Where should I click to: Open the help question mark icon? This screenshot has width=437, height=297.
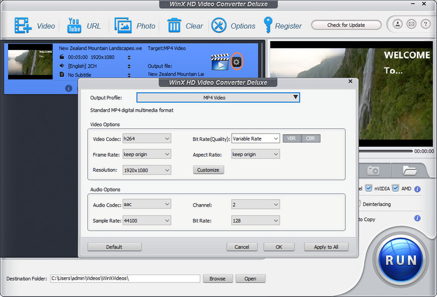coord(425,24)
